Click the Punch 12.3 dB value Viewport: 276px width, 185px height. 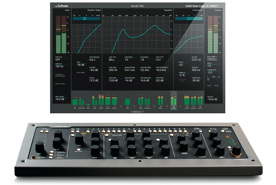click(x=94, y=81)
